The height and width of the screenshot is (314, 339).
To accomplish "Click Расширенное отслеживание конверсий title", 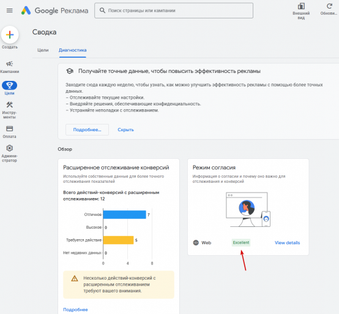I will (116, 167).
